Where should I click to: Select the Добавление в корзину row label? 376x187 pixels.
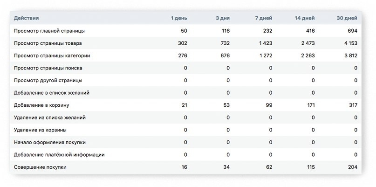tap(41, 105)
